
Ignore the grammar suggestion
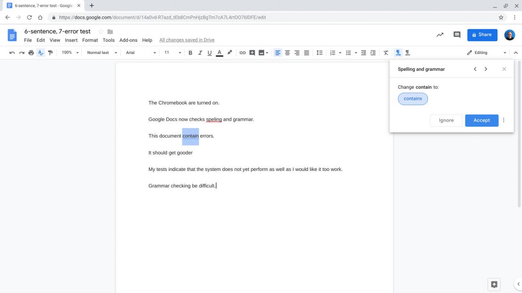(445, 120)
